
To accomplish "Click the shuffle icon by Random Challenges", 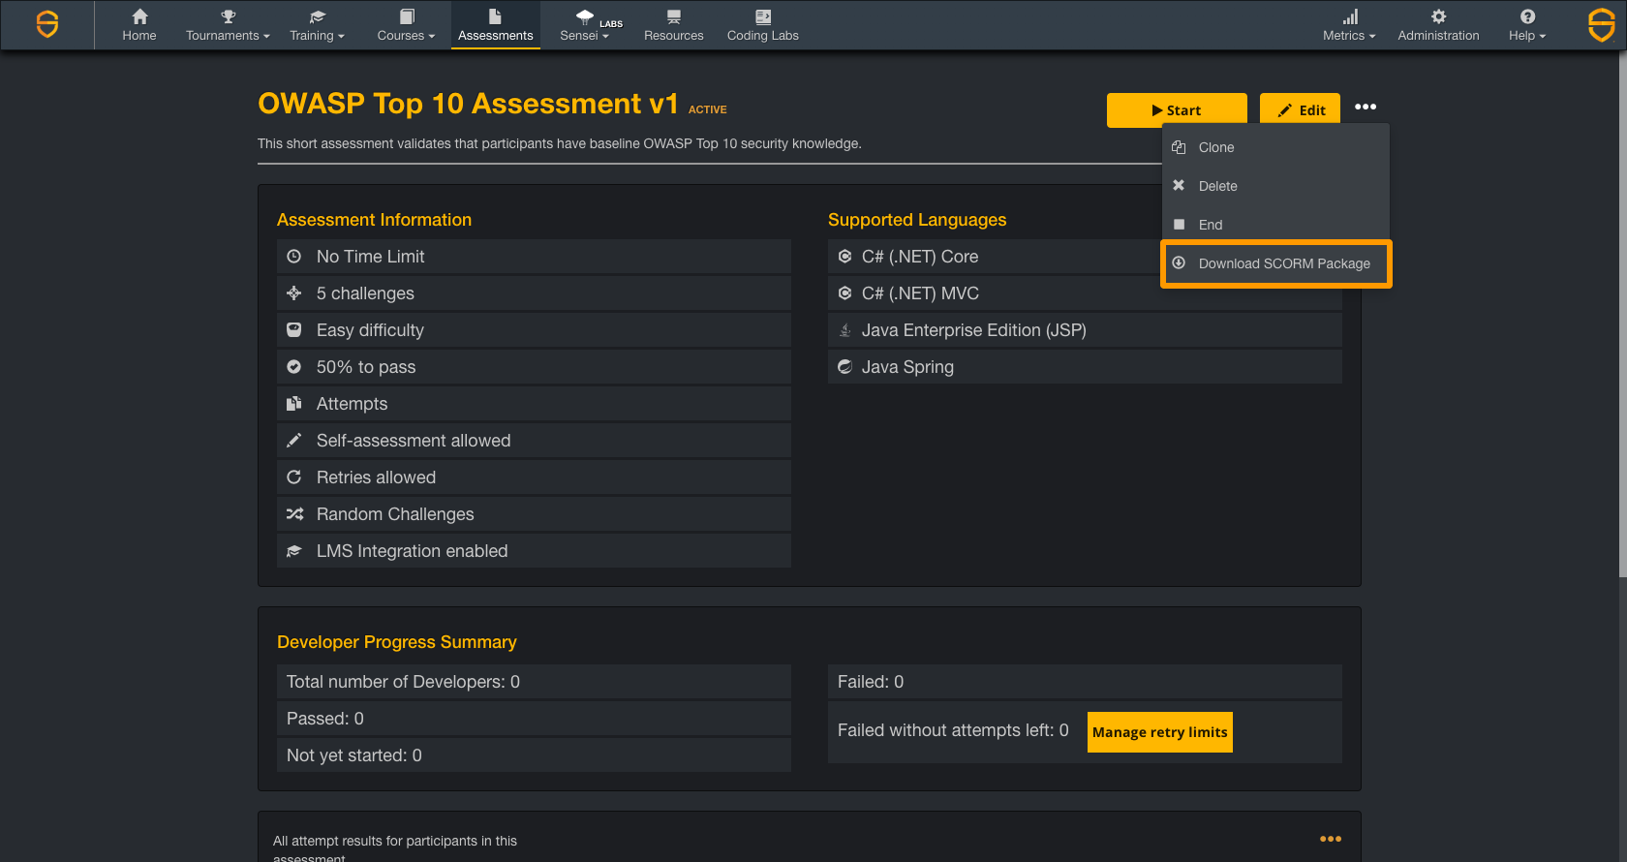I will (294, 514).
